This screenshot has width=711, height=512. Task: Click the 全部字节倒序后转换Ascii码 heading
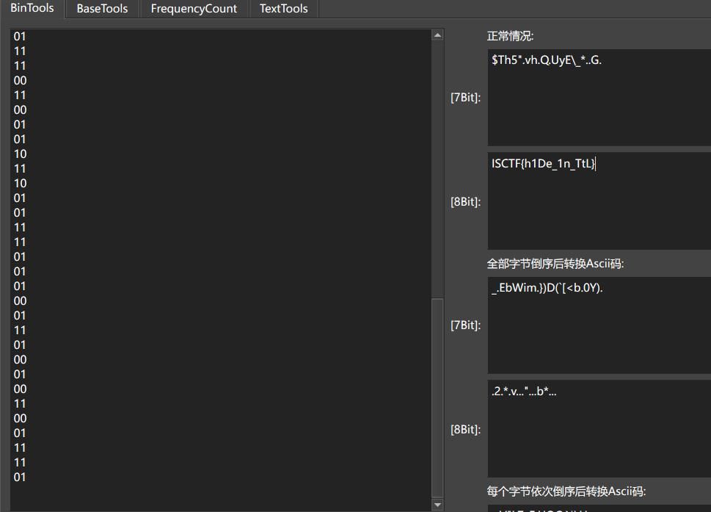555,264
